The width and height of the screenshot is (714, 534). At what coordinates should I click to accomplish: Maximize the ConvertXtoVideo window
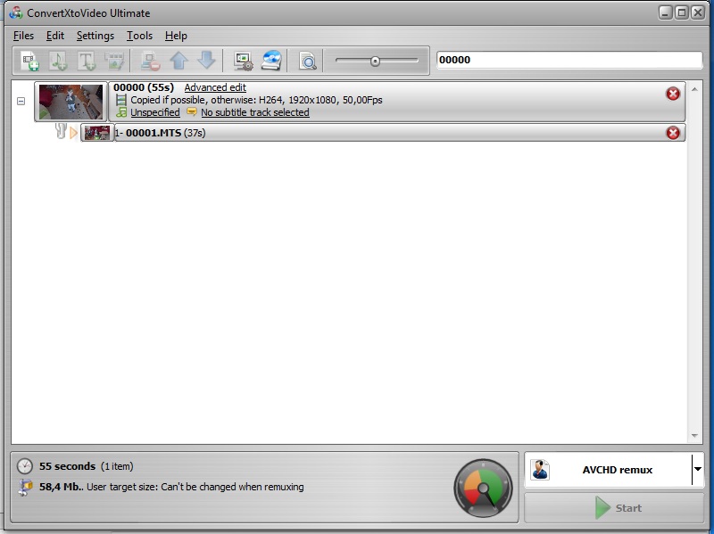(x=682, y=12)
